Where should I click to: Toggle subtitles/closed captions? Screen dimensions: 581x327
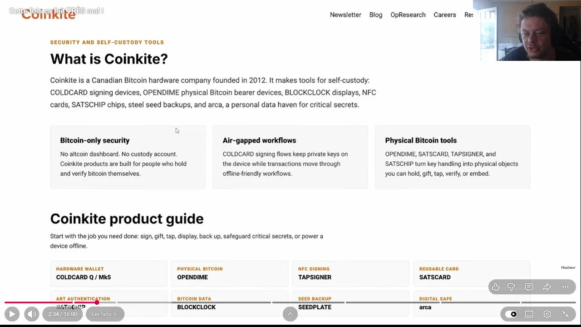point(529,314)
